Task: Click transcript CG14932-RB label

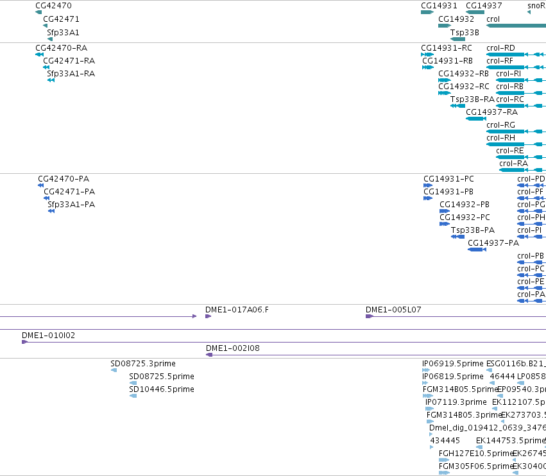Action: [x=463, y=74]
